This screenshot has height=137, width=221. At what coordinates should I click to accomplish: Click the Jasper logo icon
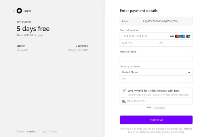(19, 11)
